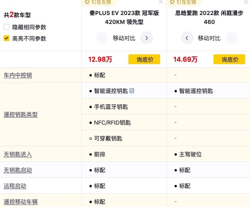Select 标配 cell in 车内中控锁 row
The image size is (250, 207).
pos(124,75)
